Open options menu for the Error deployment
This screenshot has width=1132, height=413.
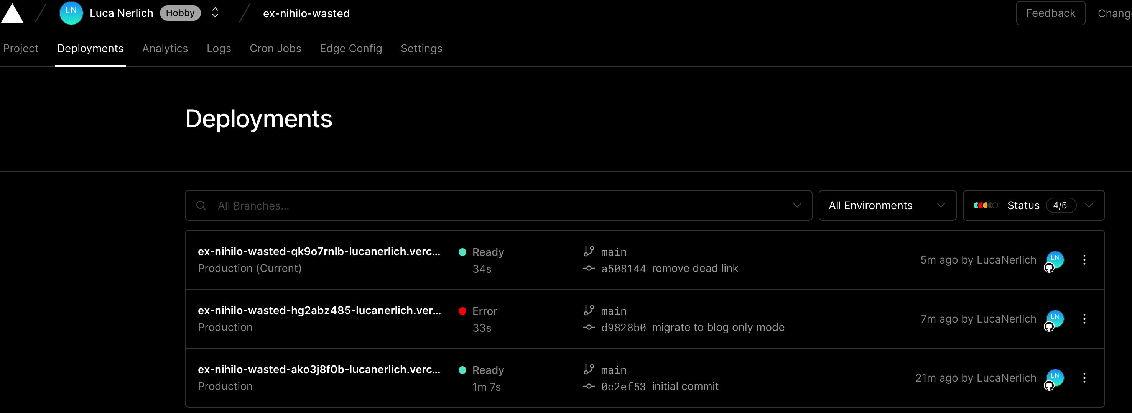(x=1084, y=319)
